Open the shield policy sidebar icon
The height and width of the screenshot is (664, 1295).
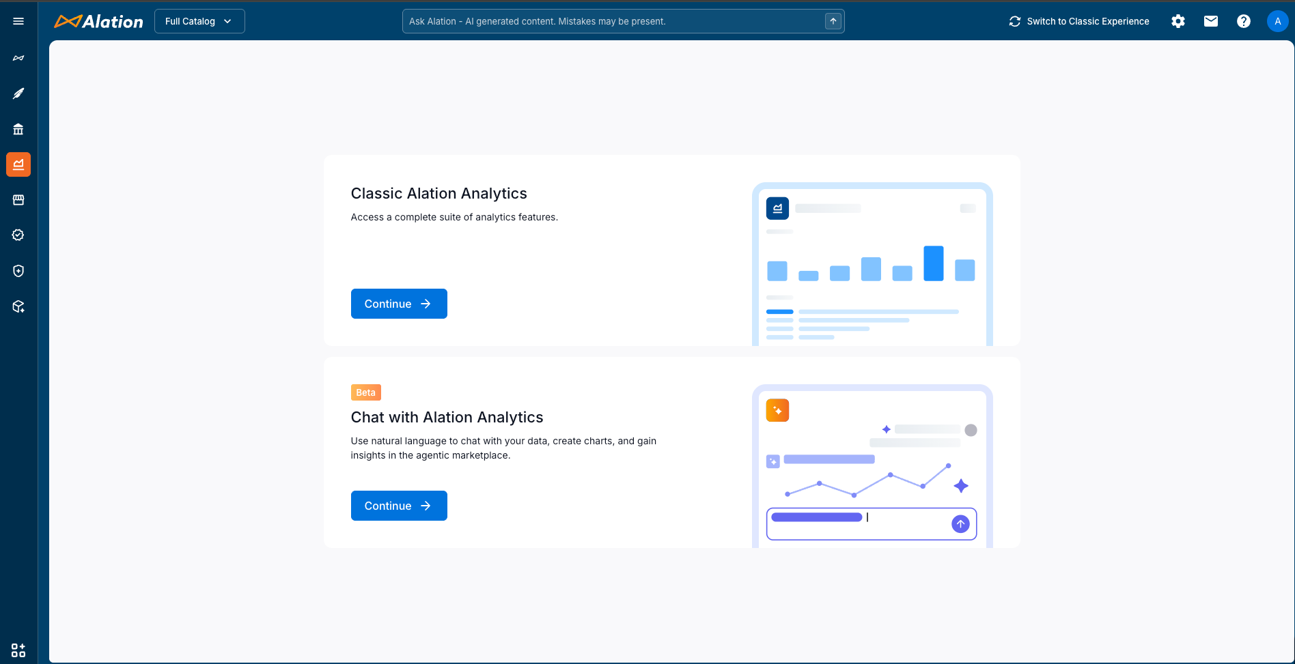tap(18, 271)
